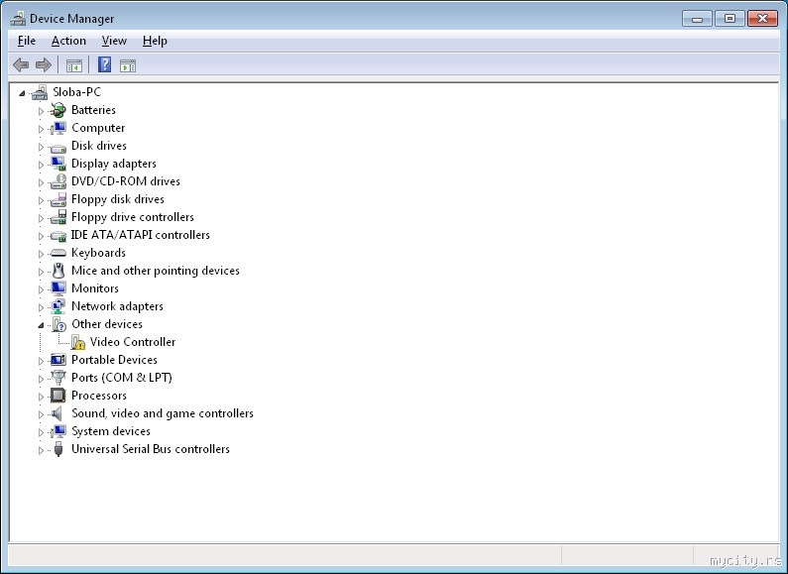Open the Action menu
The width and height of the screenshot is (788, 574).
coord(68,41)
